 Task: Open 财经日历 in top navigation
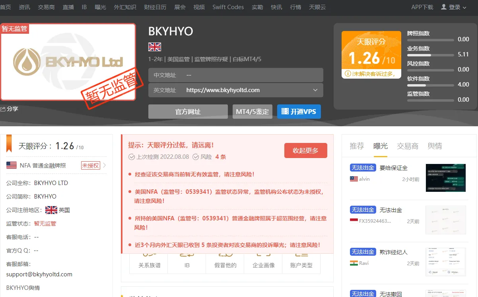(155, 7)
